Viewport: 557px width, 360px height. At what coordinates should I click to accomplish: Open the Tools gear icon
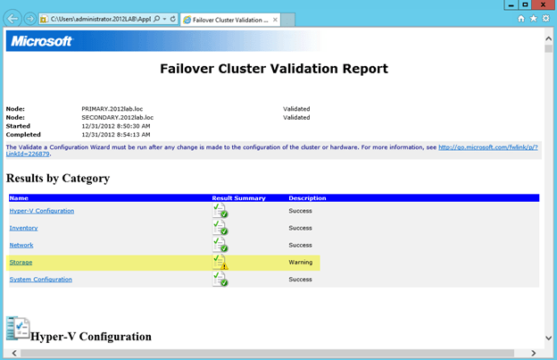click(x=546, y=18)
